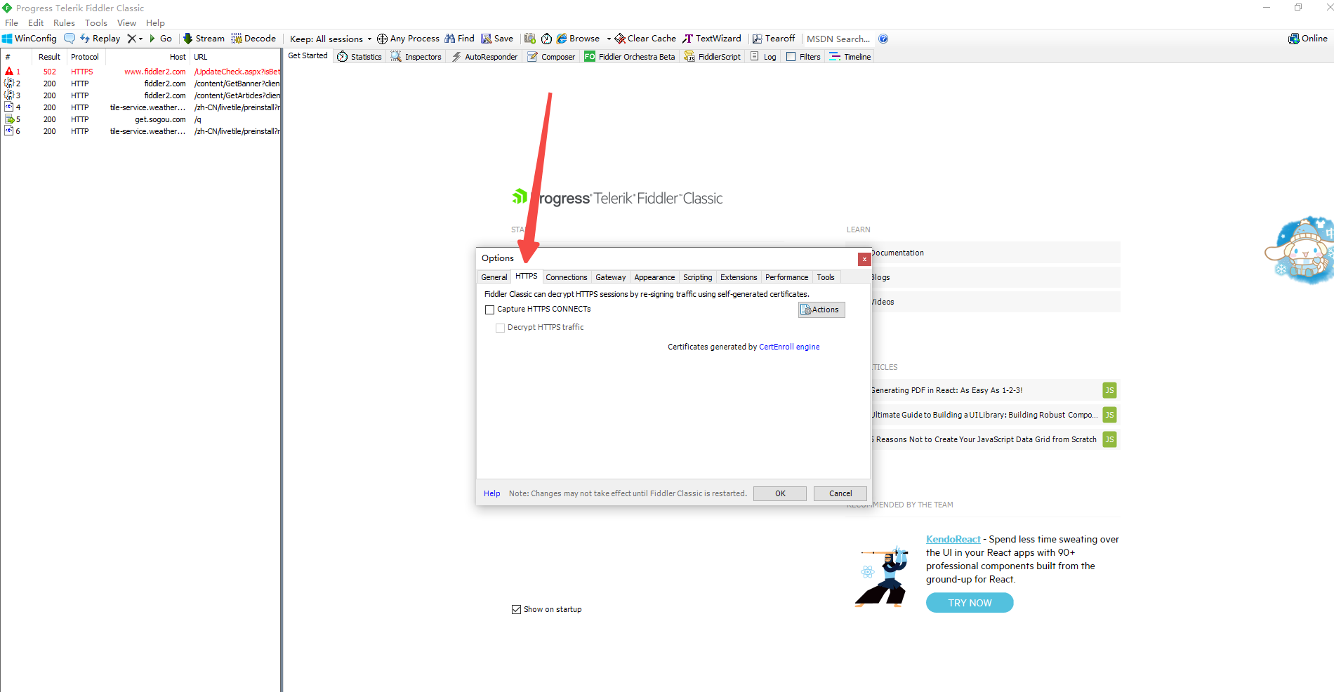Switch to the Get Started tab
1334x692 pixels.
tap(308, 55)
